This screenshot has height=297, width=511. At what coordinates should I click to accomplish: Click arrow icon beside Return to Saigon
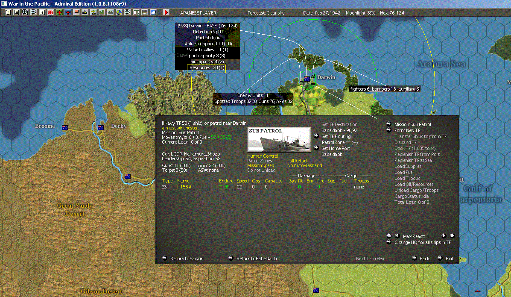[165, 258]
